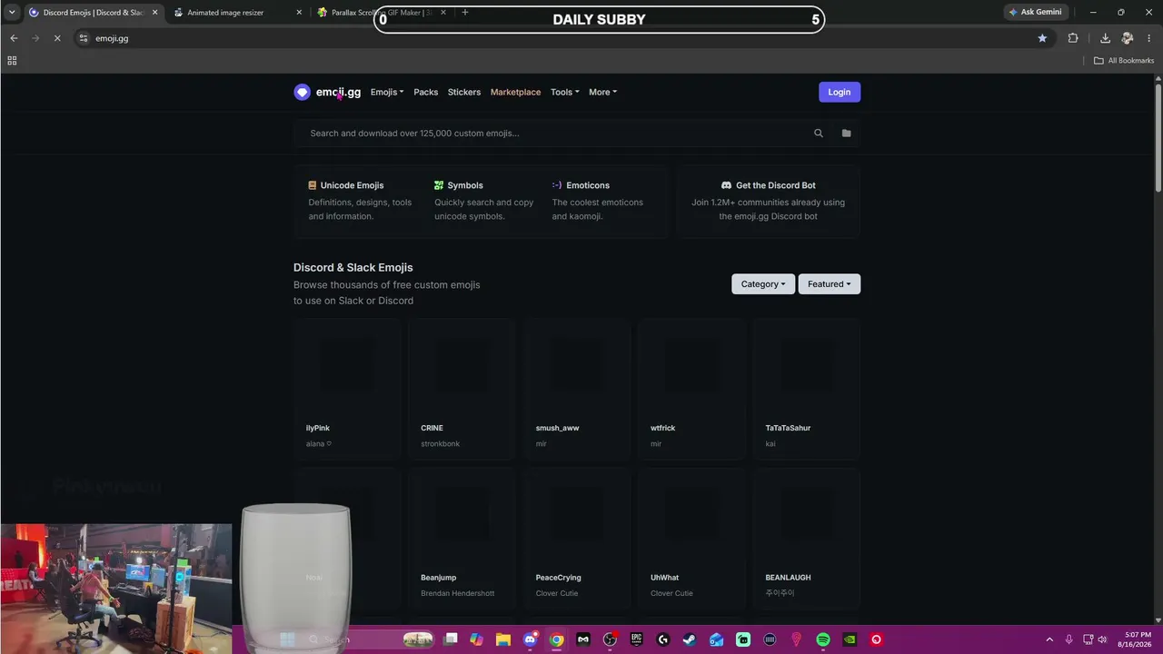Stop loading the page
The width and height of the screenshot is (1163, 654).
coord(56,38)
